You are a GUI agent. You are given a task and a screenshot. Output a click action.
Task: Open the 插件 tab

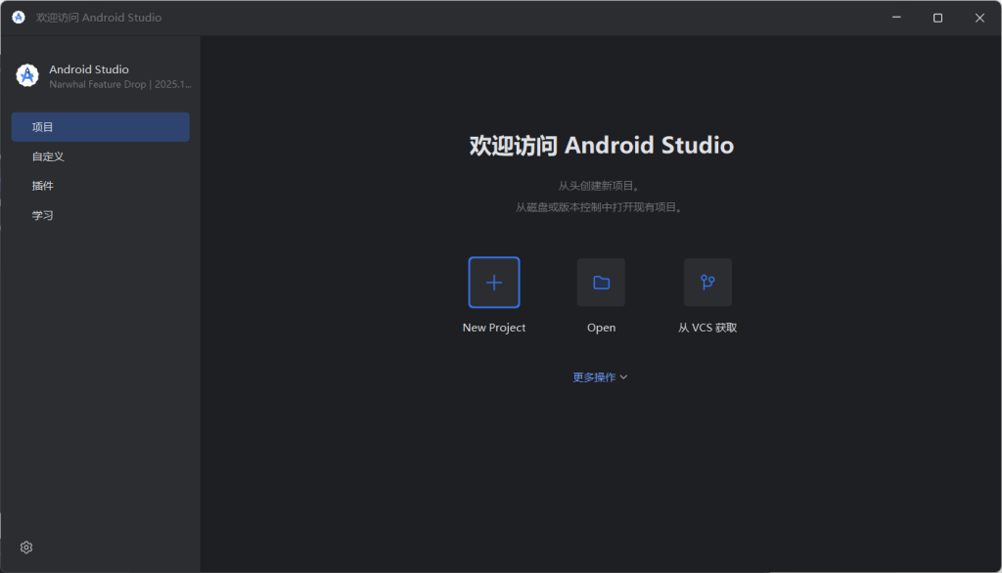pos(101,186)
